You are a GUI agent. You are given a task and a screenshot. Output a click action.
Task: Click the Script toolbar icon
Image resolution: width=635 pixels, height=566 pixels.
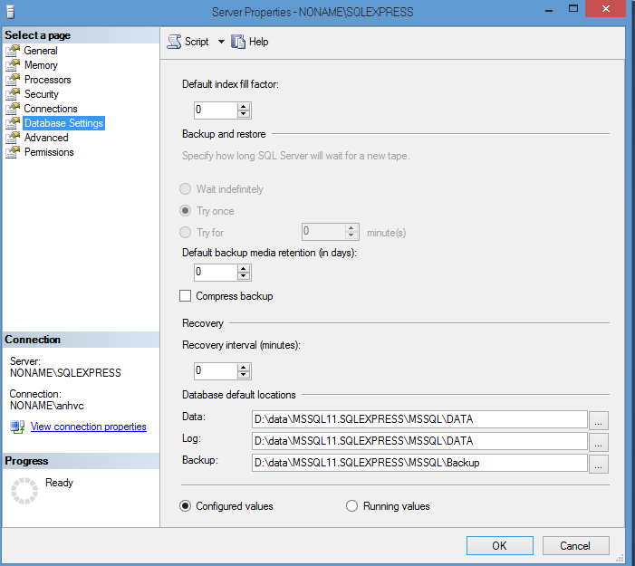coord(174,42)
